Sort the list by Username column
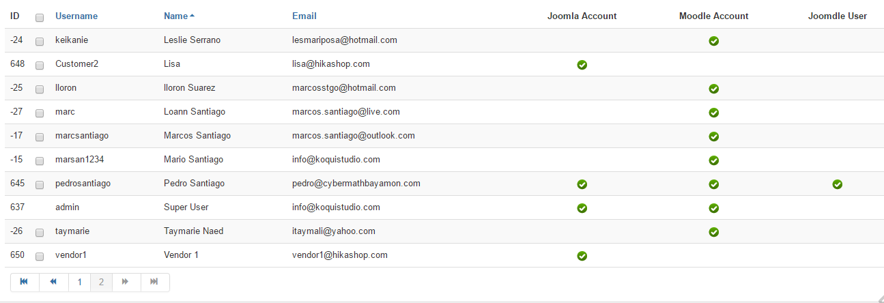This screenshot has width=884, height=303. (x=76, y=16)
